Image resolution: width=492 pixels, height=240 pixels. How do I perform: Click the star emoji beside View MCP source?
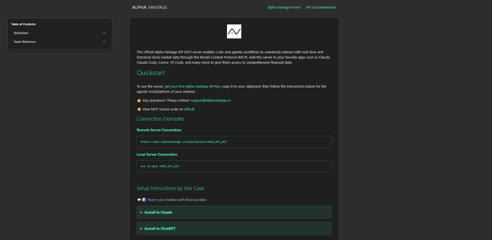coord(139,109)
